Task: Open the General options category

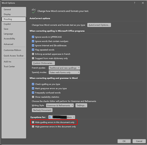Action: [x=14, y=10]
